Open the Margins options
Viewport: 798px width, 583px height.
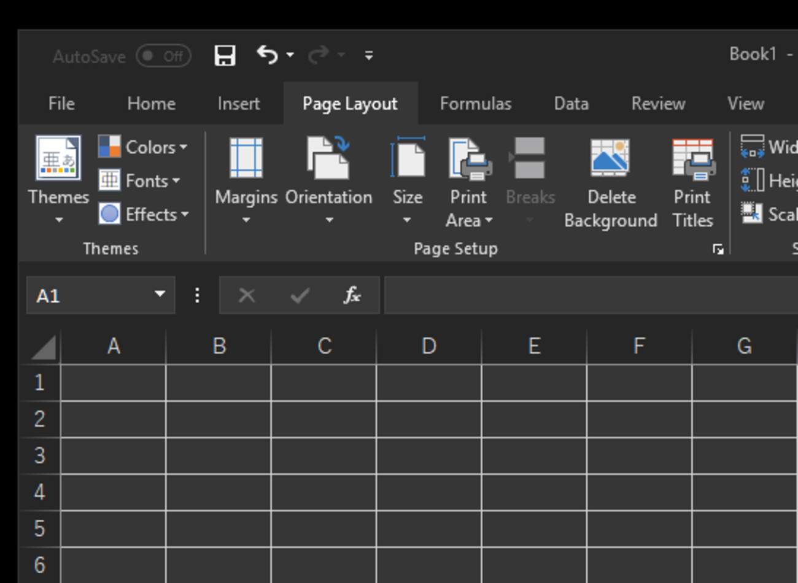pos(246,158)
